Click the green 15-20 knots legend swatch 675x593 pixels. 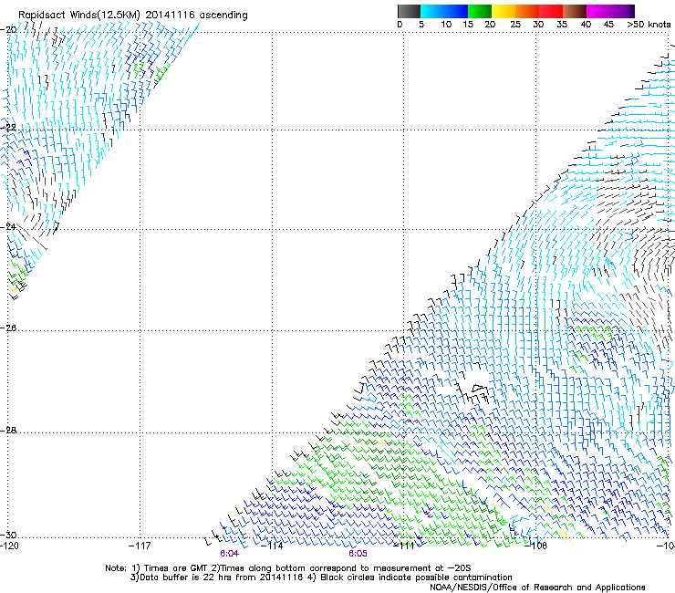(x=480, y=11)
